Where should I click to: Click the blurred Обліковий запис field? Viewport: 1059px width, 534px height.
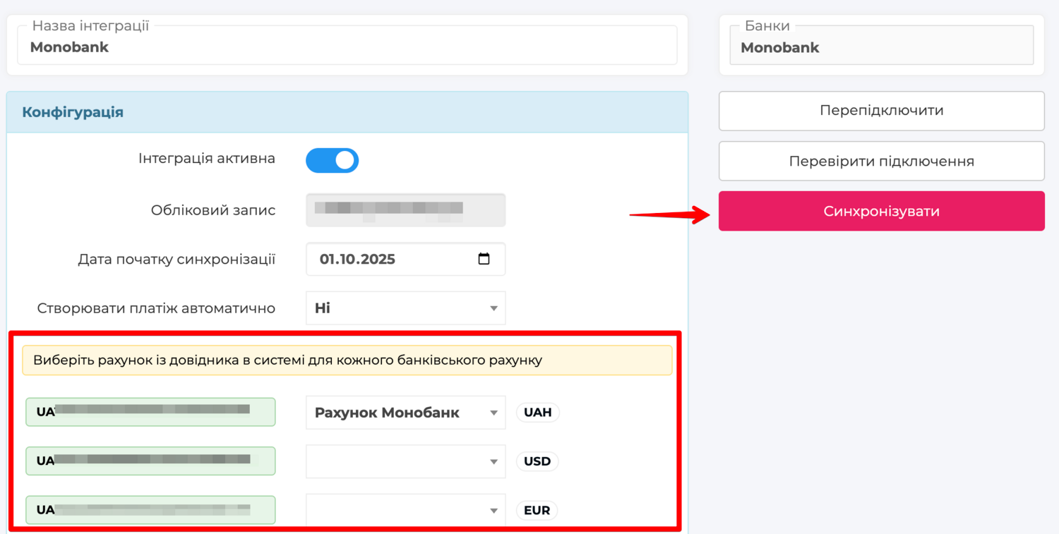(405, 210)
